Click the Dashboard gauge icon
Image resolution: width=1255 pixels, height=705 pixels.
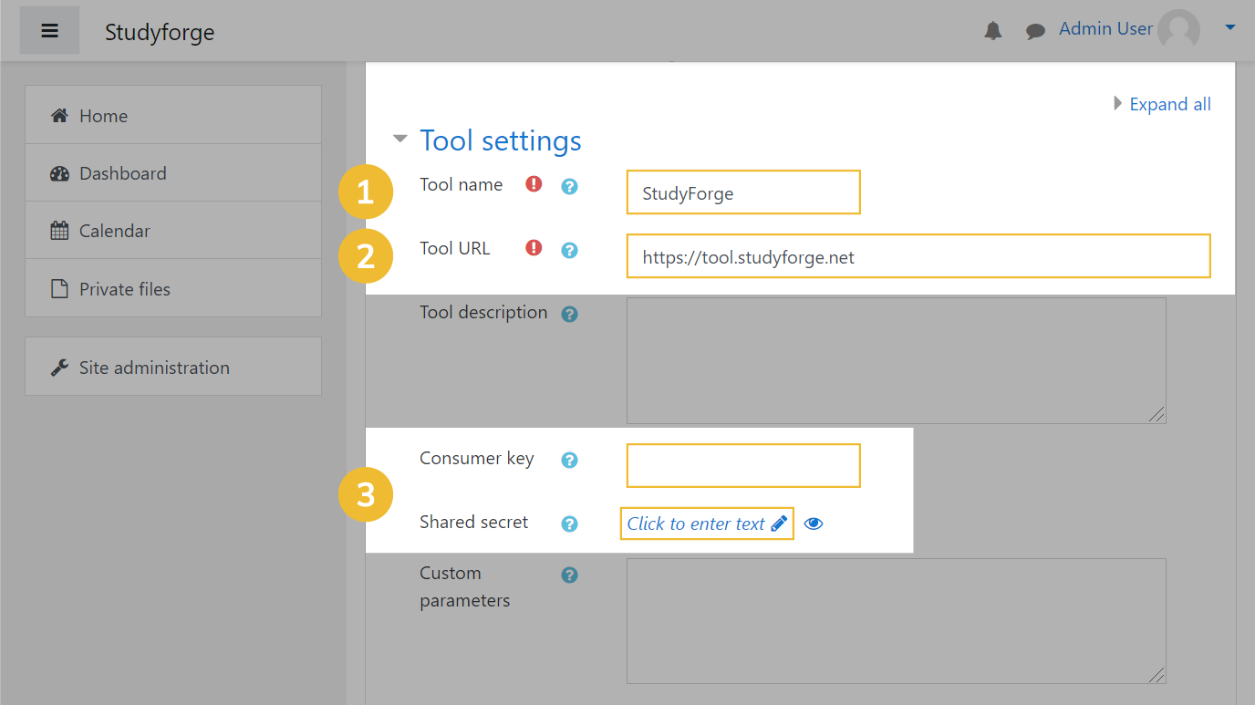coord(59,173)
